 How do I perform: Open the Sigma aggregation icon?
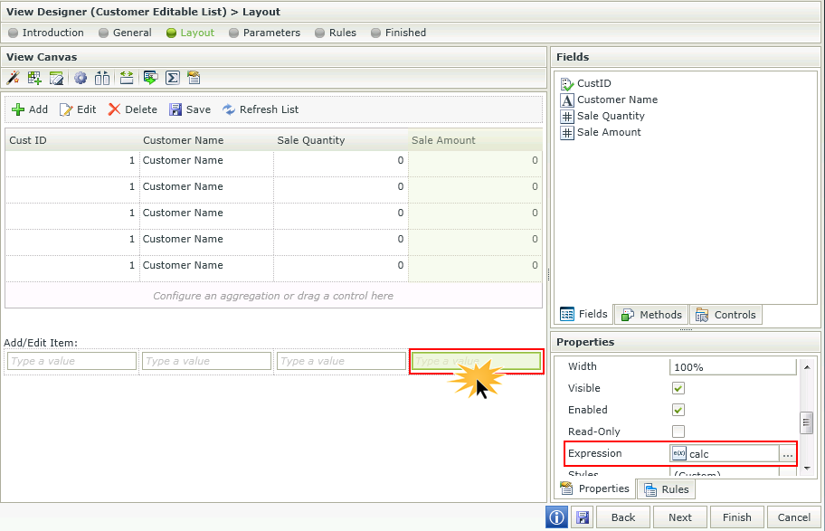pos(173,78)
